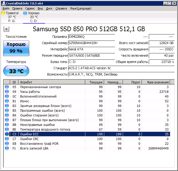Viewport: 178px width, 171px height.
Task: Click the blue good status circle at top
Action: point(25,13)
